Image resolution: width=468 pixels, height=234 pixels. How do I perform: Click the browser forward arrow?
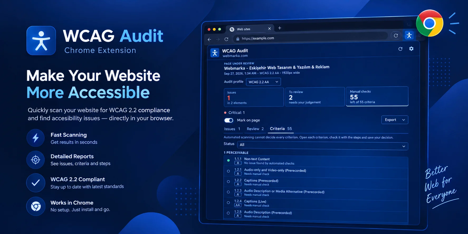[218, 39]
